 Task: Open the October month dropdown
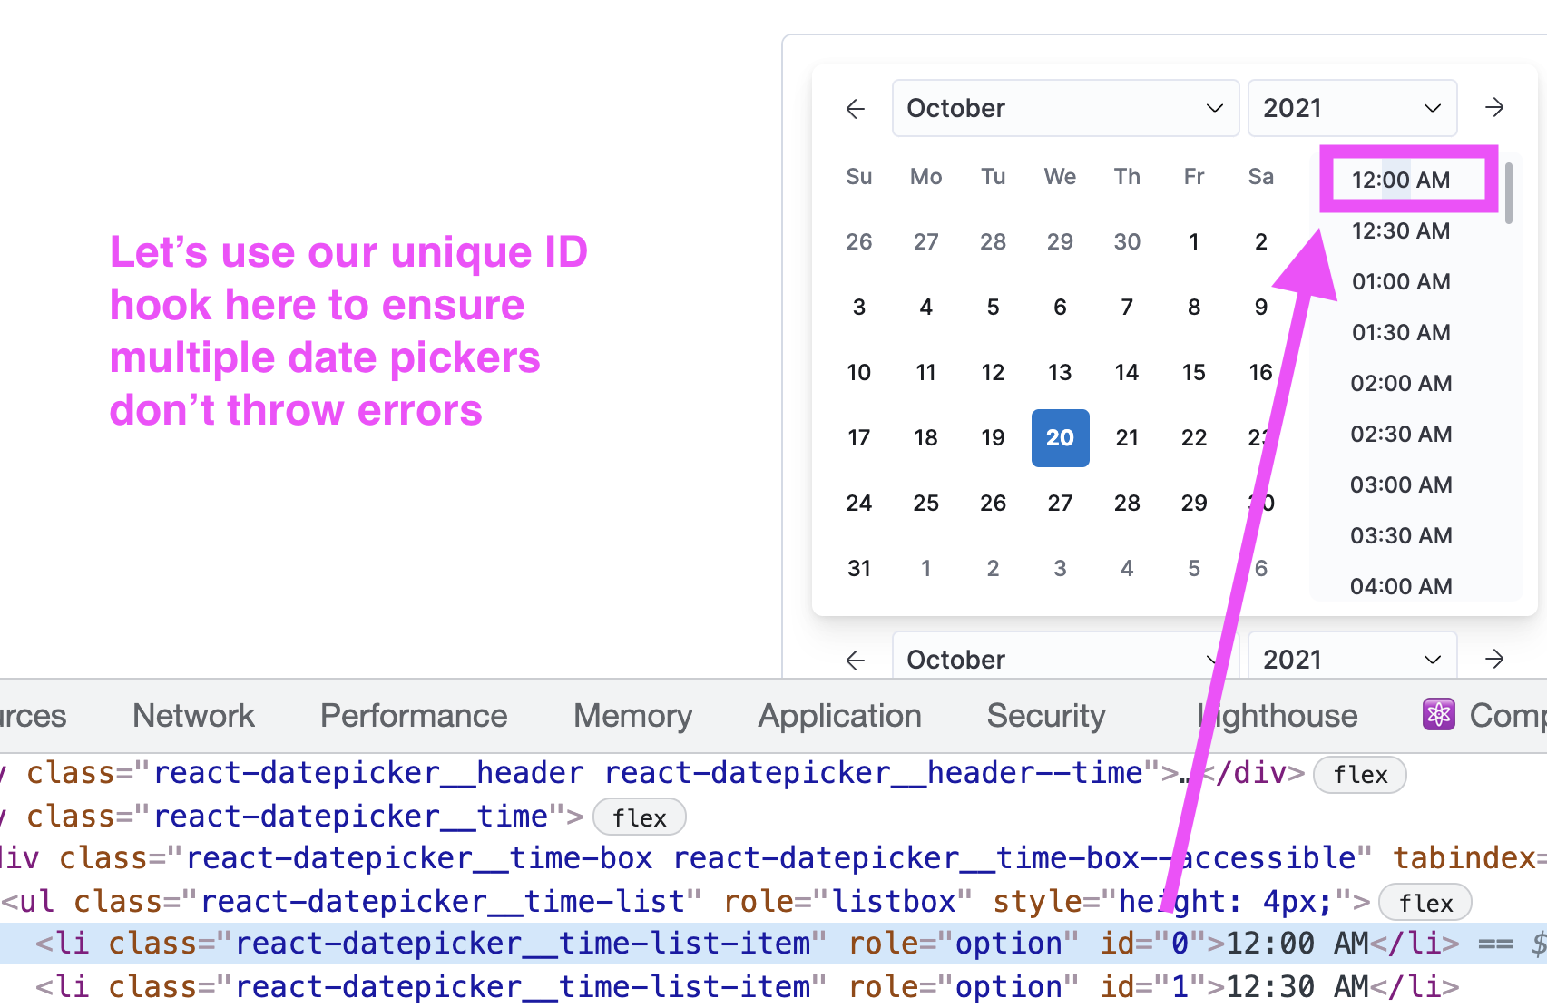pyautogui.click(x=1064, y=108)
